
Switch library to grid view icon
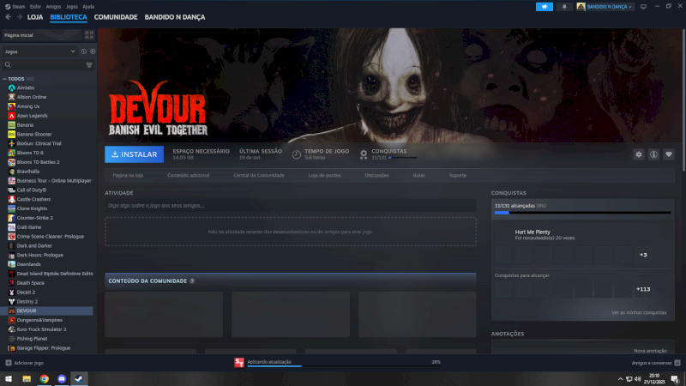click(x=89, y=35)
